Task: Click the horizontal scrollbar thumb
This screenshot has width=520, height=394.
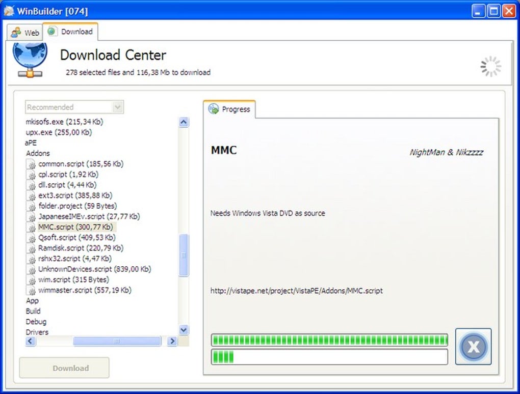Action: pyautogui.click(x=117, y=341)
